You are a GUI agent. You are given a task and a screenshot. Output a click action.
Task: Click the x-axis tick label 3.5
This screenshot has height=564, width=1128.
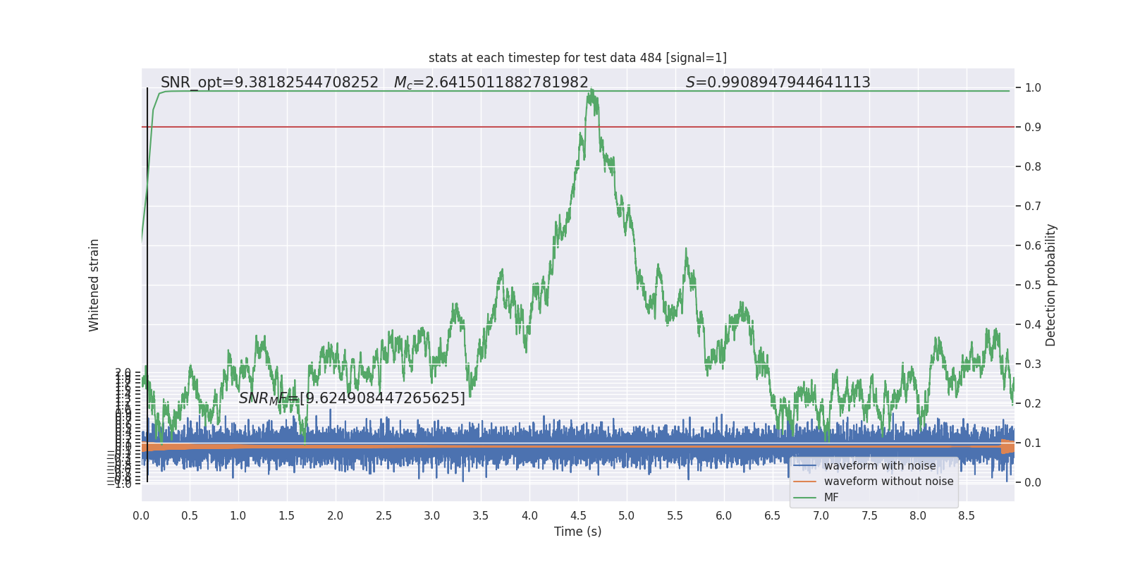481,516
